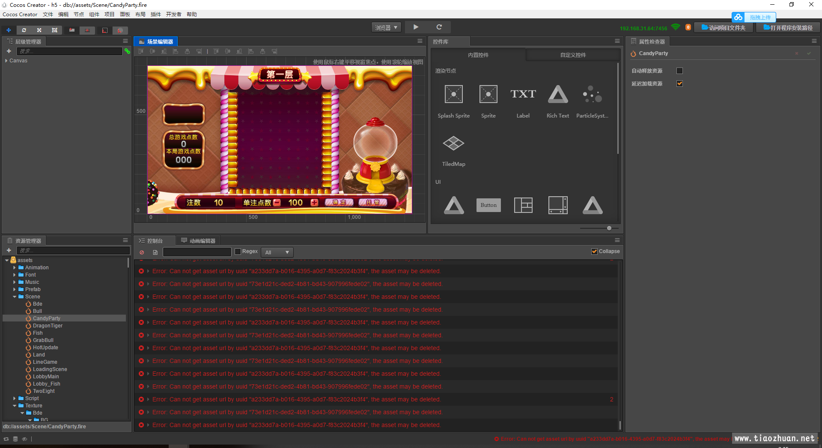Choose the TiledMap control icon

(x=453, y=143)
